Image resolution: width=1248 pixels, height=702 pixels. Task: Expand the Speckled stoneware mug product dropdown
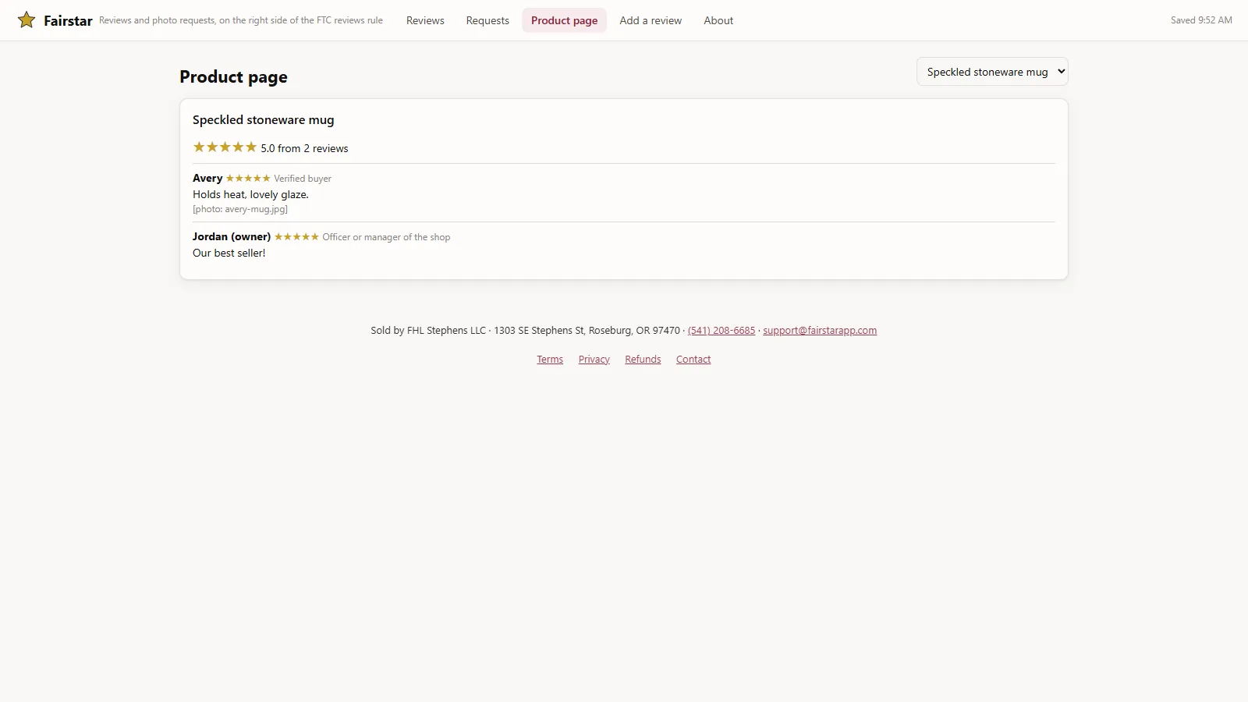tap(992, 72)
